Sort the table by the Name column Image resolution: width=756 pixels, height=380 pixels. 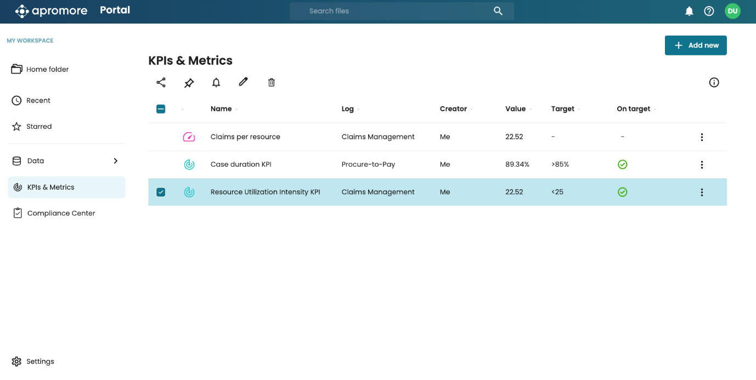point(221,109)
